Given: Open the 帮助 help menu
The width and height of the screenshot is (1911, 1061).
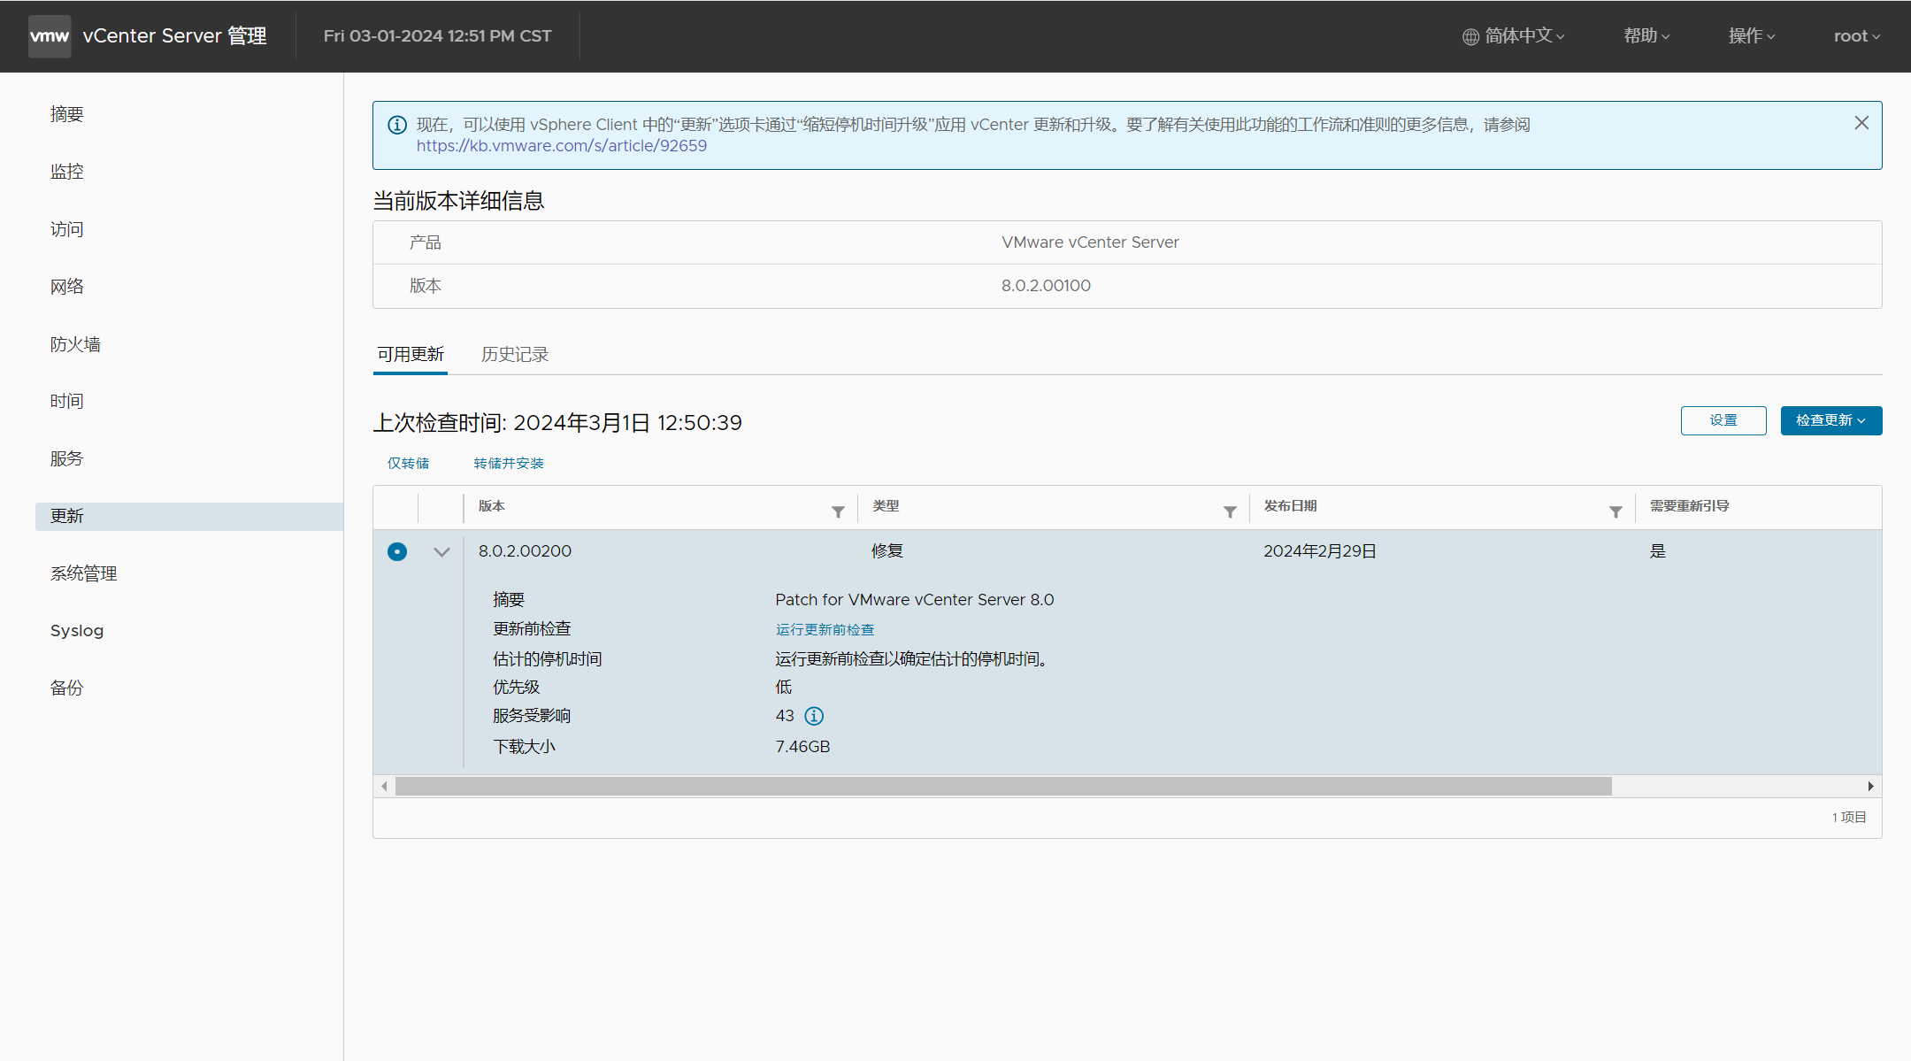Looking at the screenshot, I should click(x=1646, y=36).
